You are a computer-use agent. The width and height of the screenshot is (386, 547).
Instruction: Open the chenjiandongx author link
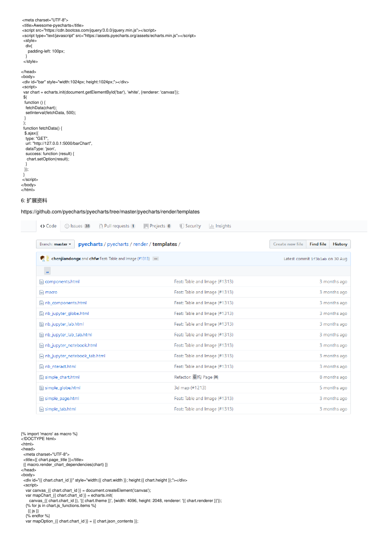tap(66, 259)
